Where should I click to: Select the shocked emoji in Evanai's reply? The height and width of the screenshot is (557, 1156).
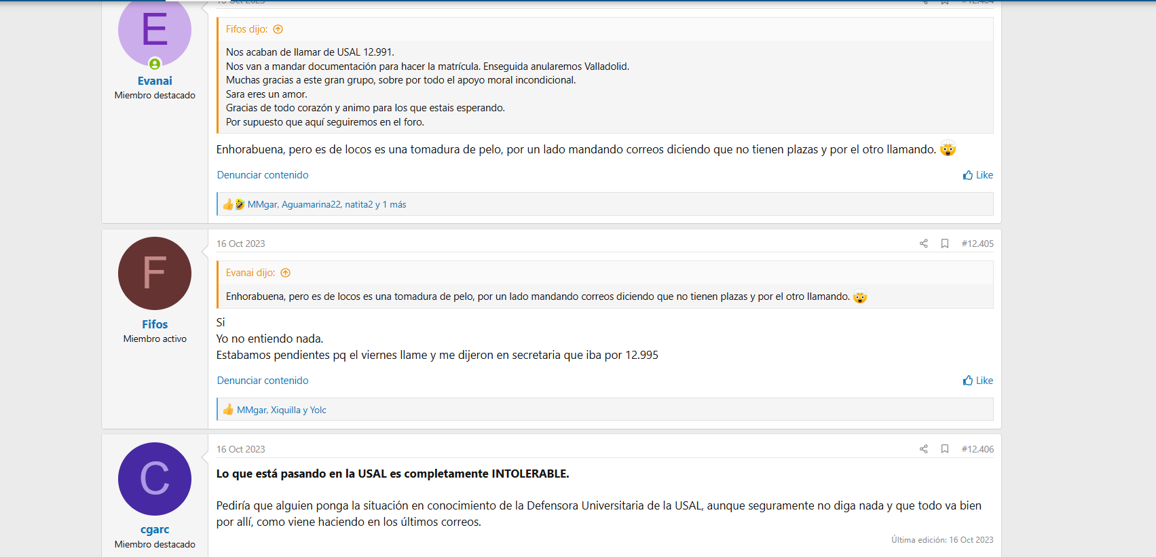[948, 149]
